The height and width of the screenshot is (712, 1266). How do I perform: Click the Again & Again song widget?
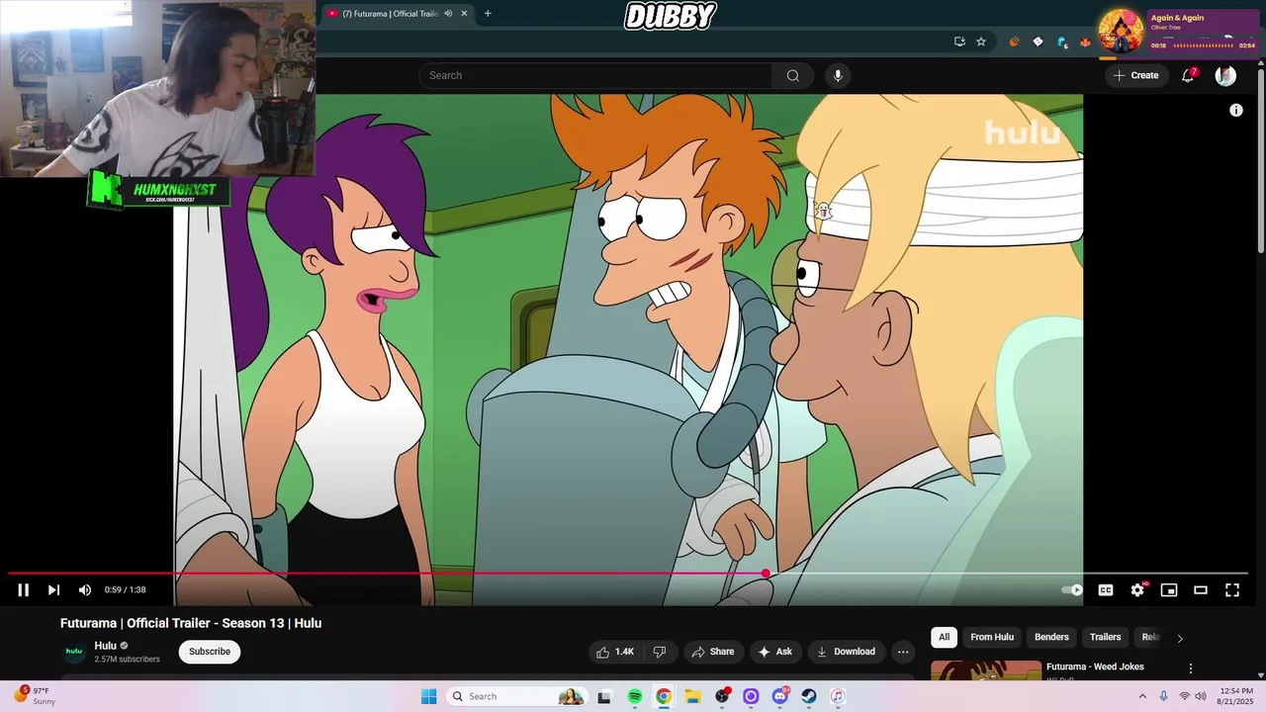pos(1178,31)
